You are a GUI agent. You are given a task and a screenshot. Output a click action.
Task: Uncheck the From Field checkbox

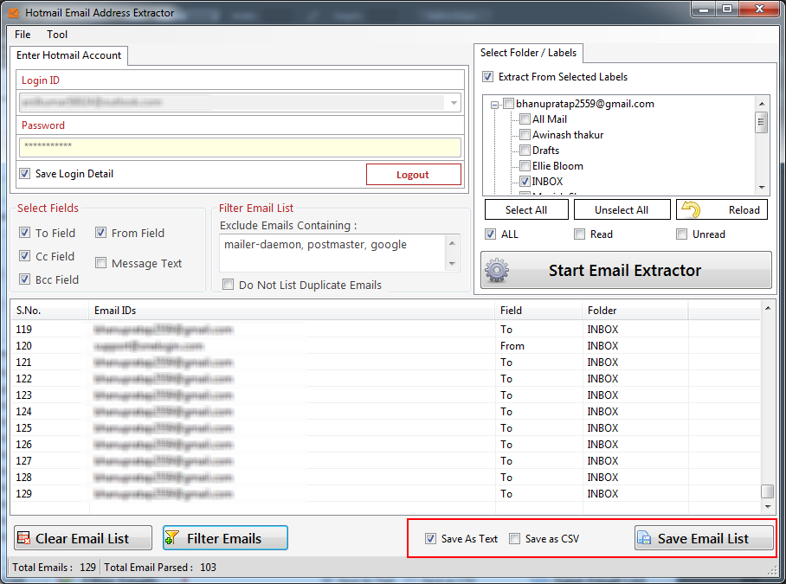click(100, 233)
